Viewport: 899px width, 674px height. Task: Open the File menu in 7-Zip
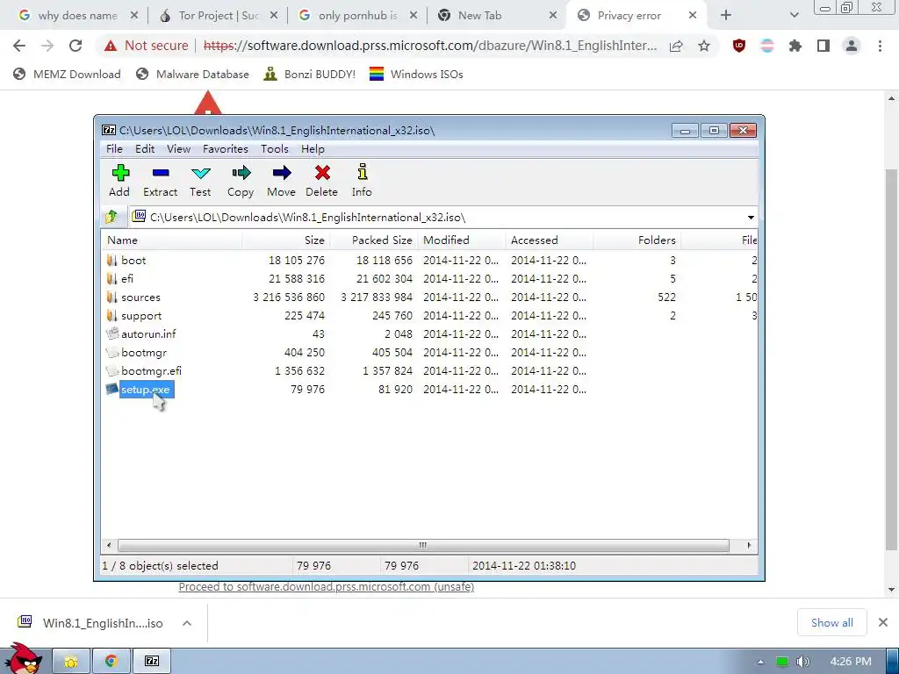(114, 149)
